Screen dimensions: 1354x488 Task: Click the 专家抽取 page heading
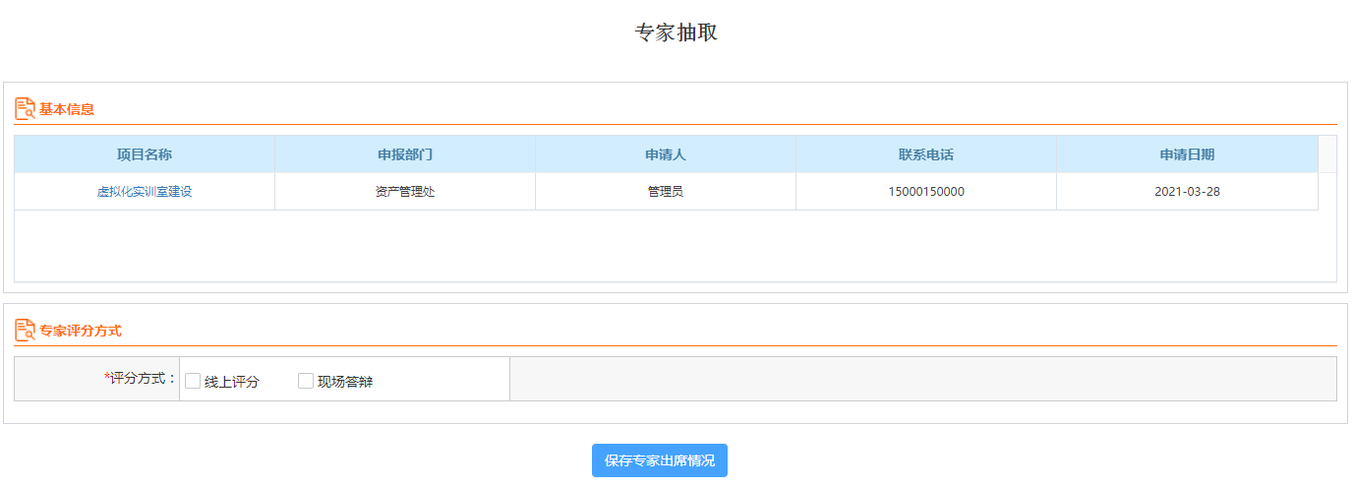click(677, 32)
